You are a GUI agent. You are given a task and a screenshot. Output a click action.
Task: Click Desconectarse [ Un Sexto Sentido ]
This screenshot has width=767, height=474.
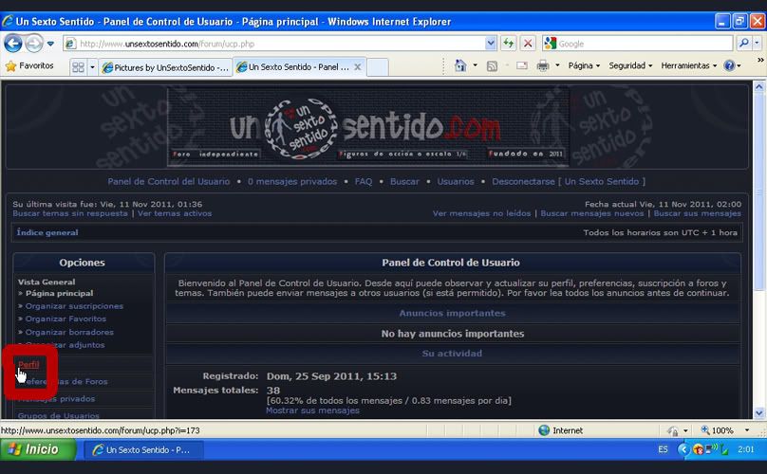[x=569, y=181]
